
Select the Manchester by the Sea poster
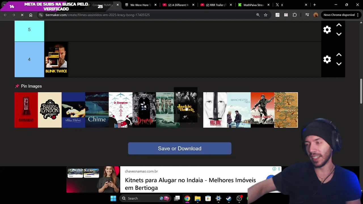239,110
